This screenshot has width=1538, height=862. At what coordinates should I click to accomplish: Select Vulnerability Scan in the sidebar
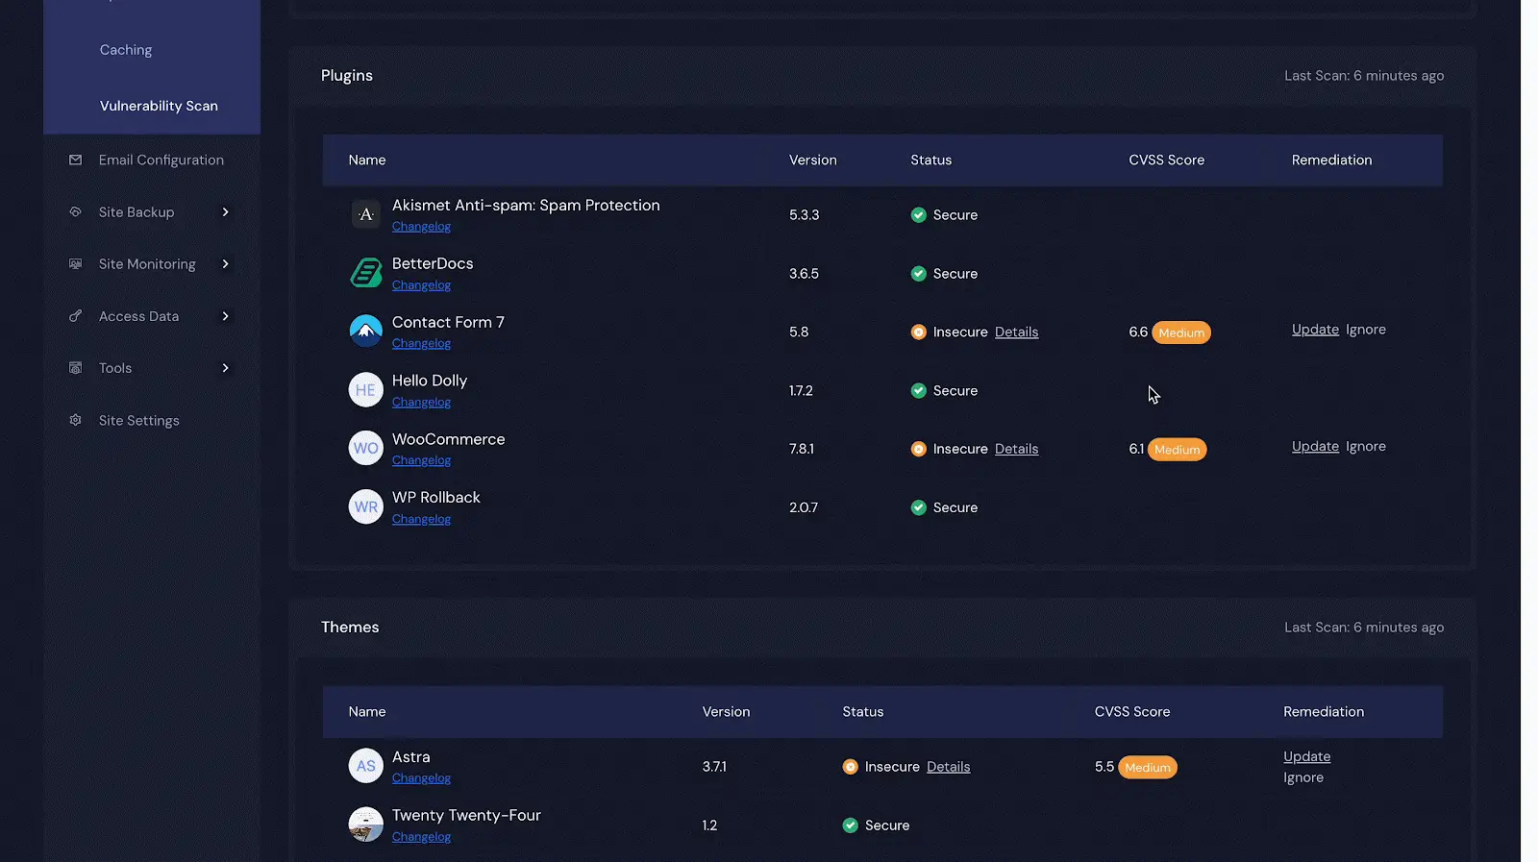159,106
